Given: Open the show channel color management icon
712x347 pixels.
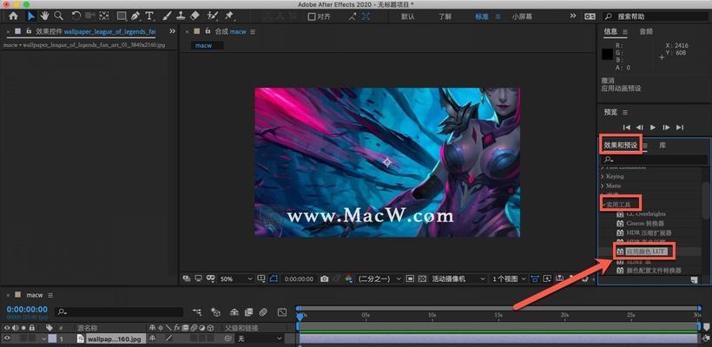Looking at the screenshot, I should click(x=348, y=279).
